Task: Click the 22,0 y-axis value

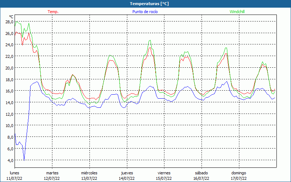Action: click(9, 56)
